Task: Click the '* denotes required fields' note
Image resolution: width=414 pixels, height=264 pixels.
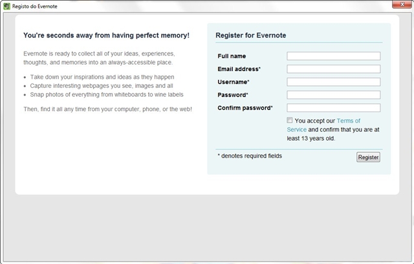Action: pyautogui.click(x=250, y=156)
